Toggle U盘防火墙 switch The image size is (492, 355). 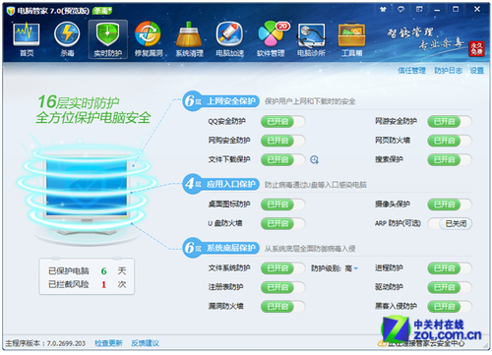tap(282, 223)
